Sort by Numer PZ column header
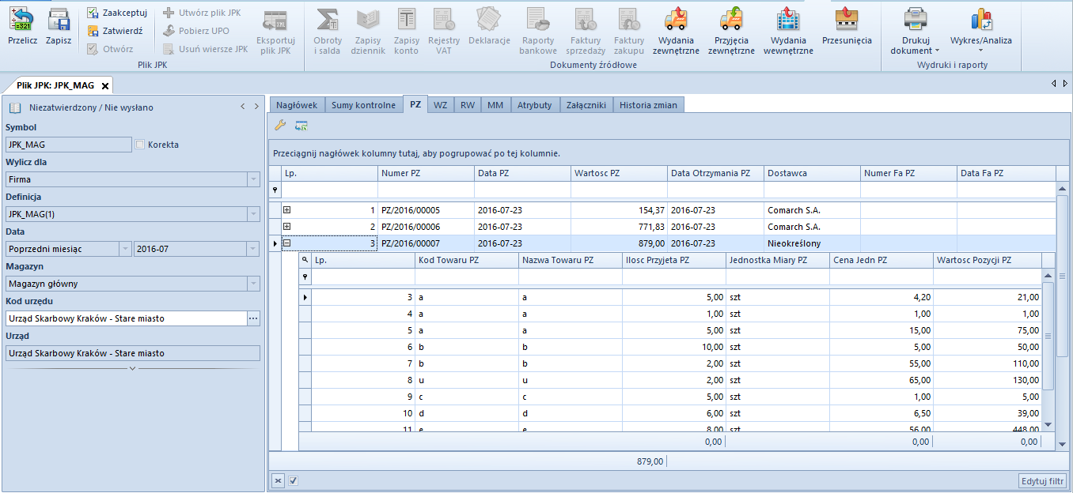The height and width of the screenshot is (493, 1073). pos(426,173)
